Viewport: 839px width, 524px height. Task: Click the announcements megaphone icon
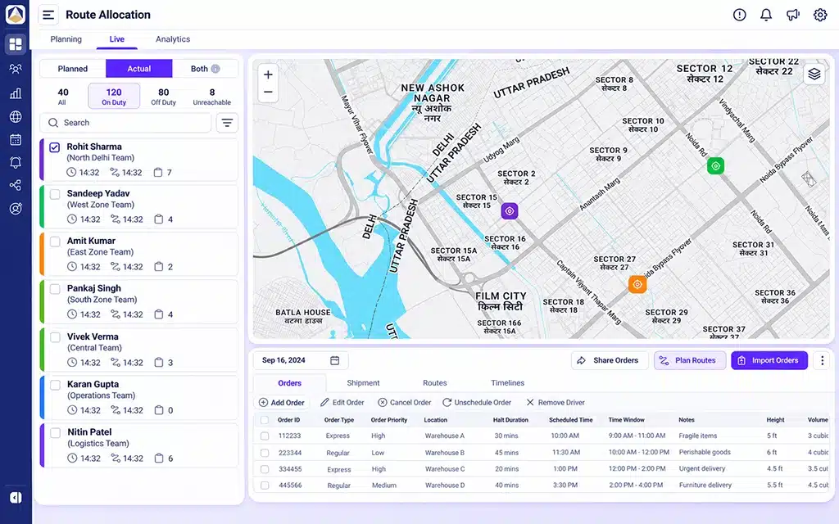(792, 15)
